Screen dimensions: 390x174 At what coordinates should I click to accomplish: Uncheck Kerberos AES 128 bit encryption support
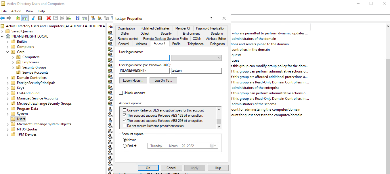click(125, 116)
